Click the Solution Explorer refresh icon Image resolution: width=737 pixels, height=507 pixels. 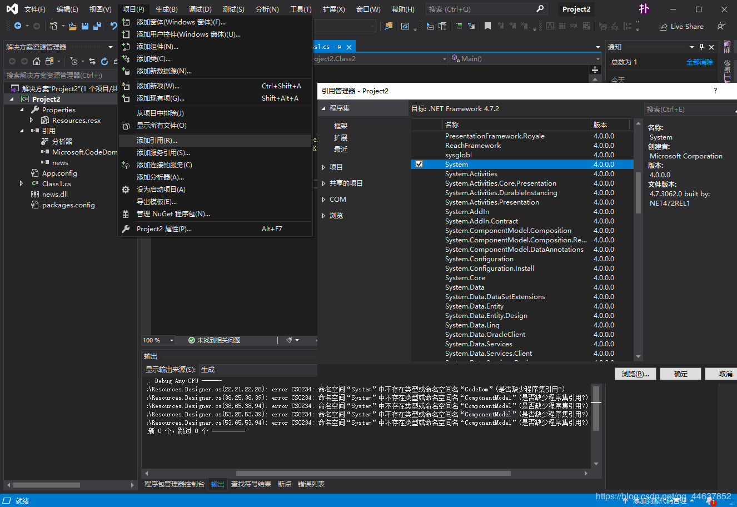point(104,61)
